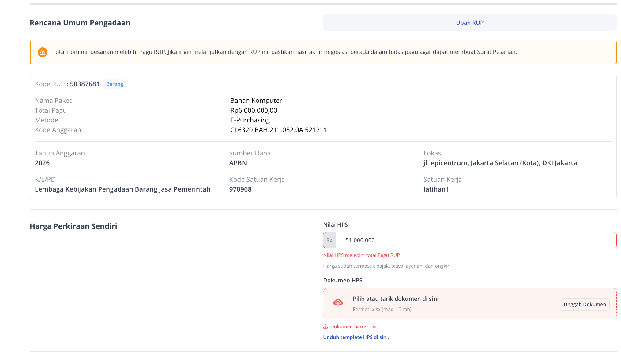Viewport: 621px width, 361px height.
Task: Click the Tahun Anggaran value 2026
Action: click(42, 163)
